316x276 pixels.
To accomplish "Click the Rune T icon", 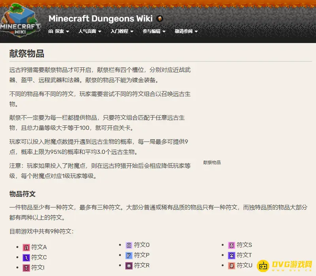I will pos(232,255).
